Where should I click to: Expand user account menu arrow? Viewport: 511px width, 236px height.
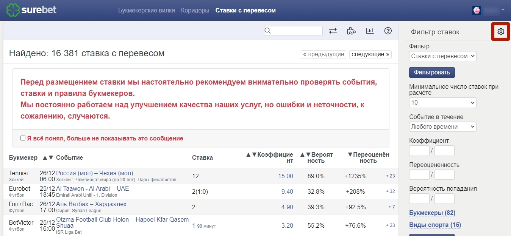click(503, 10)
